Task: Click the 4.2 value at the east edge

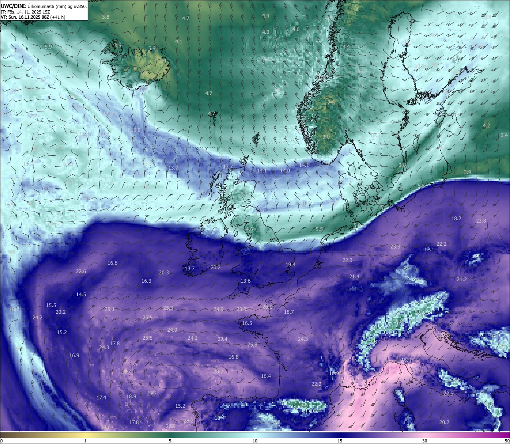Action: click(x=486, y=126)
